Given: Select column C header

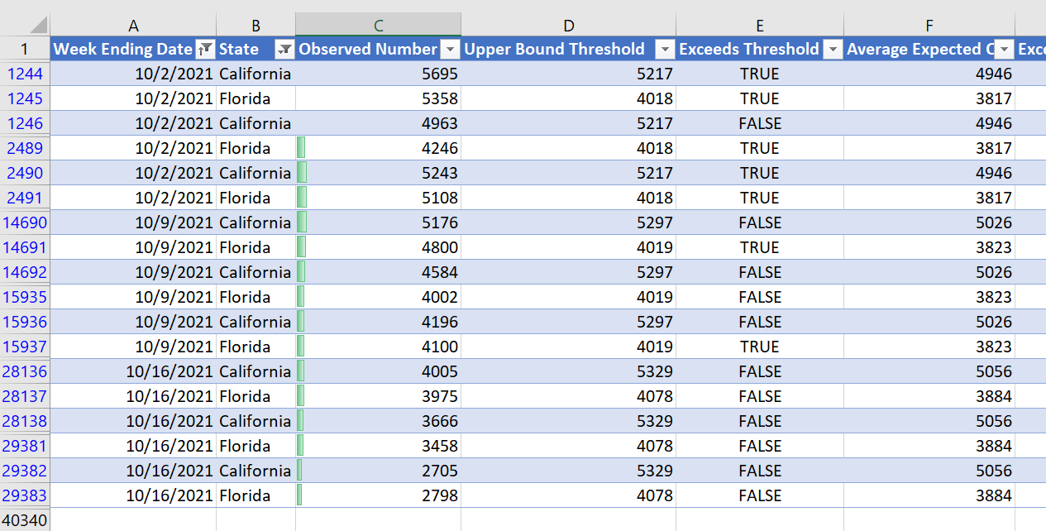Looking at the screenshot, I should 378,26.
